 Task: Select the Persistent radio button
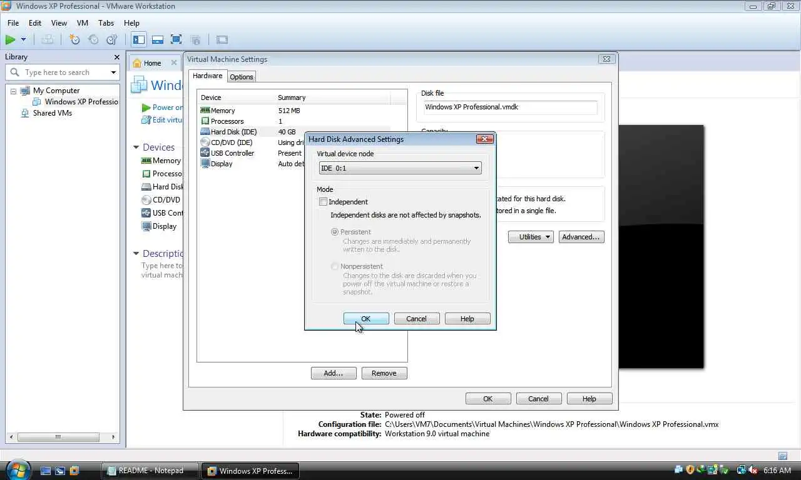click(x=335, y=232)
